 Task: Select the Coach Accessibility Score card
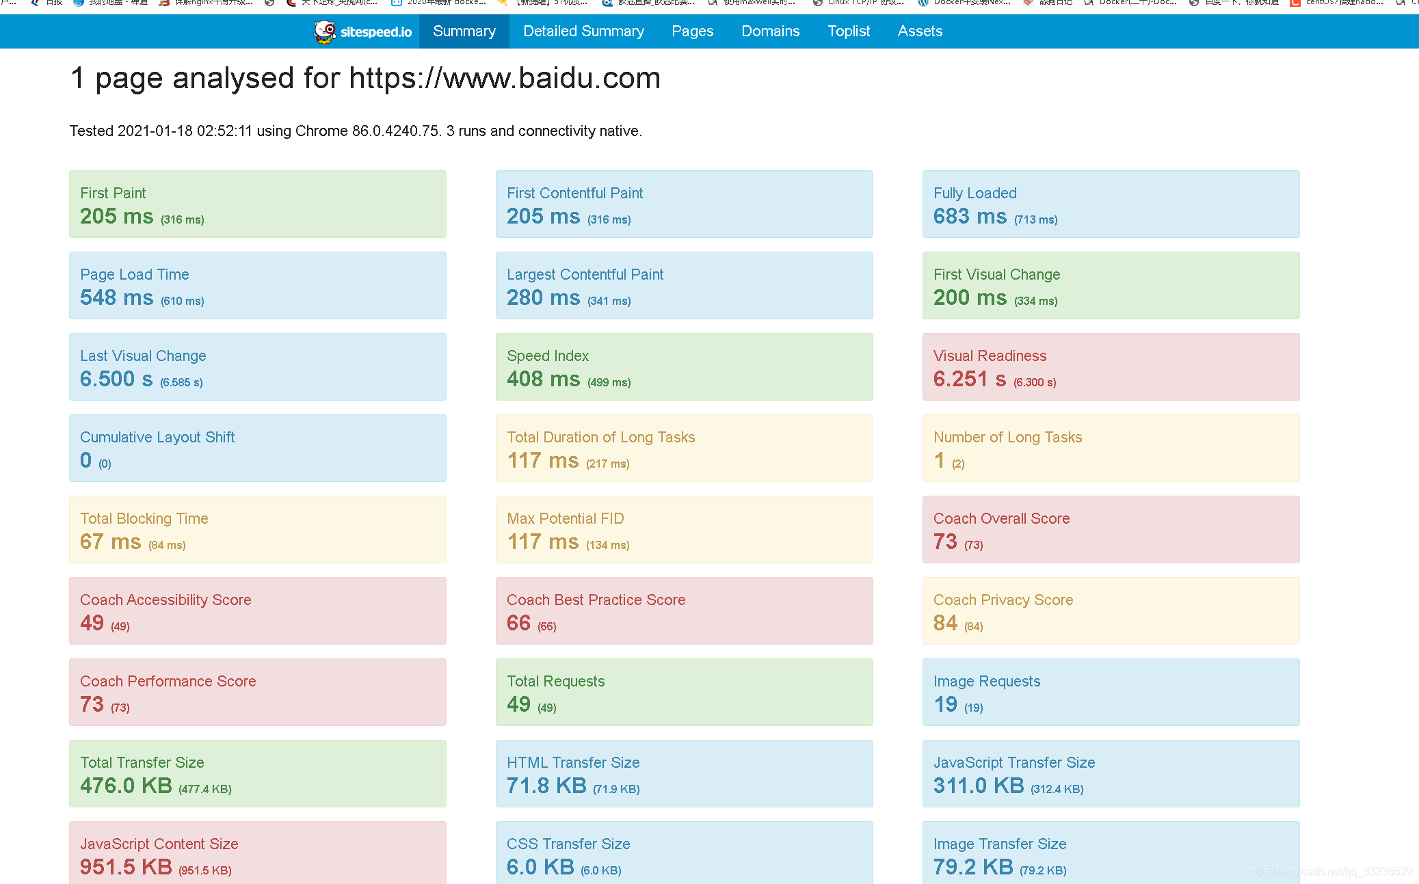tap(257, 611)
